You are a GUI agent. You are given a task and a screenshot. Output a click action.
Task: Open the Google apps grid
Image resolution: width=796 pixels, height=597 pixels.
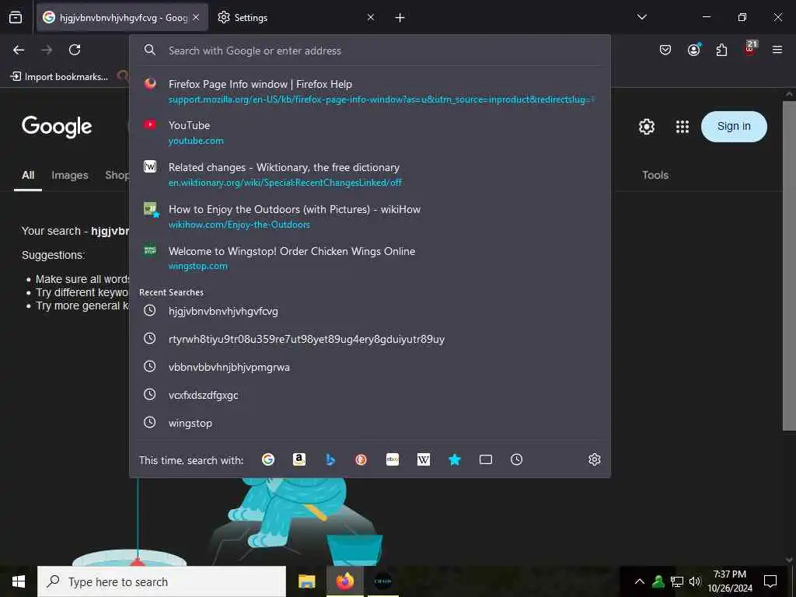point(683,127)
